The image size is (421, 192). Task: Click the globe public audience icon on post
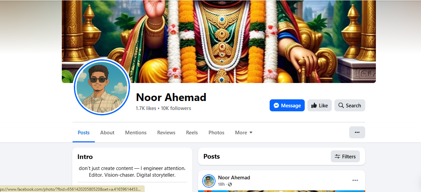pyautogui.click(x=230, y=184)
